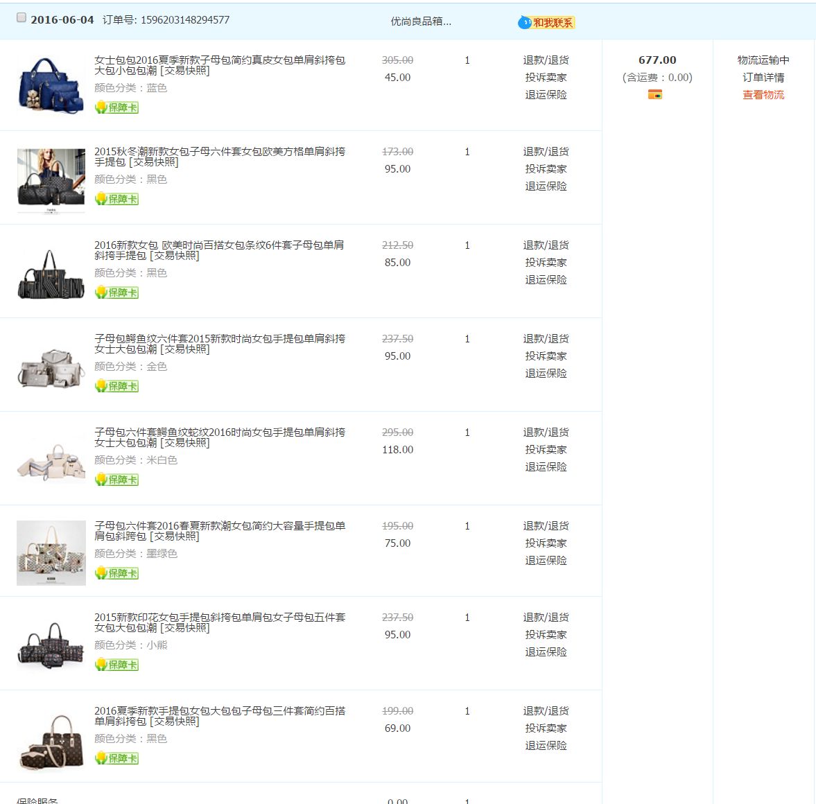Open title 2015新款印花女包手提包
Viewport: 816px width, 804px height.
coord(220,622)
